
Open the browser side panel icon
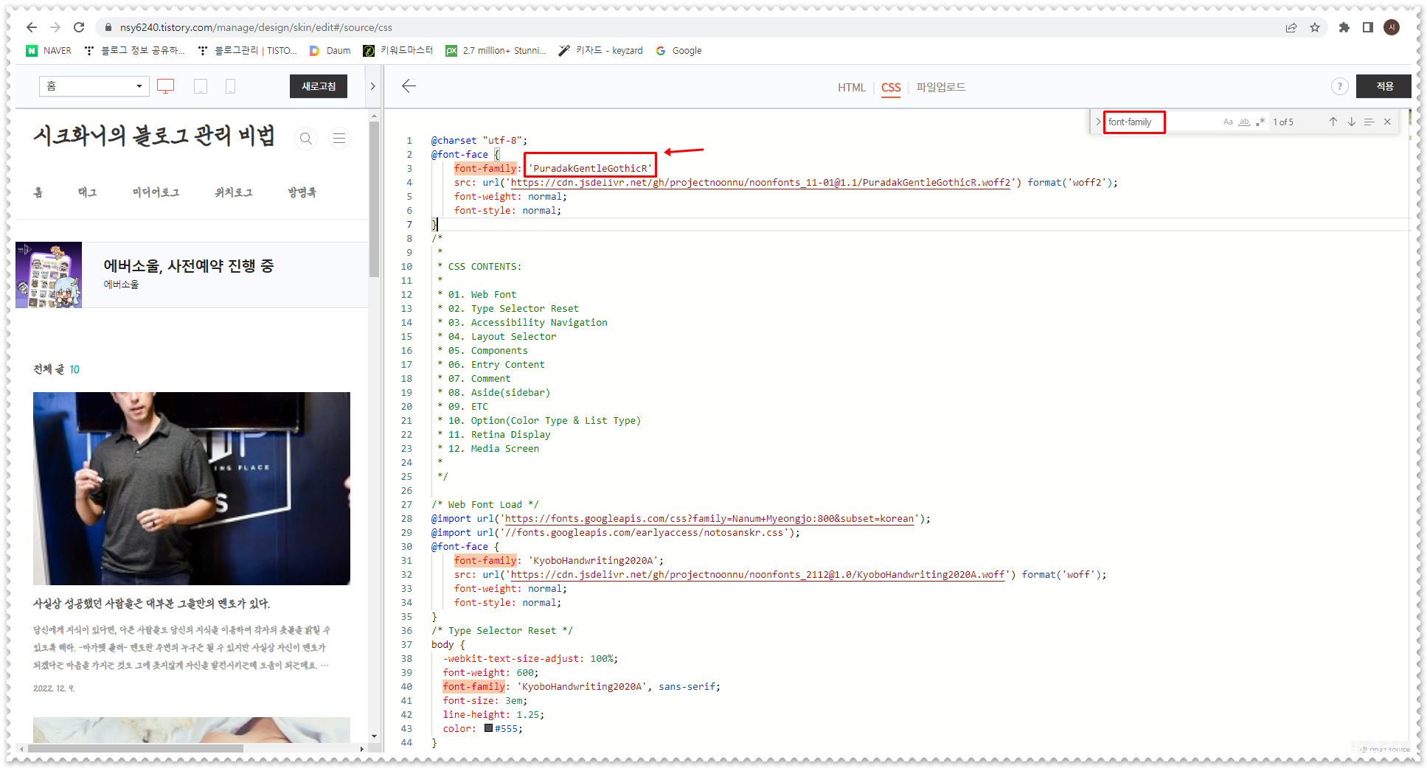[x=1368, y=27]
